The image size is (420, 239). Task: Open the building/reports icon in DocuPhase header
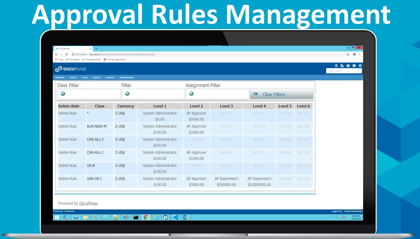click(x=342, y=65)
